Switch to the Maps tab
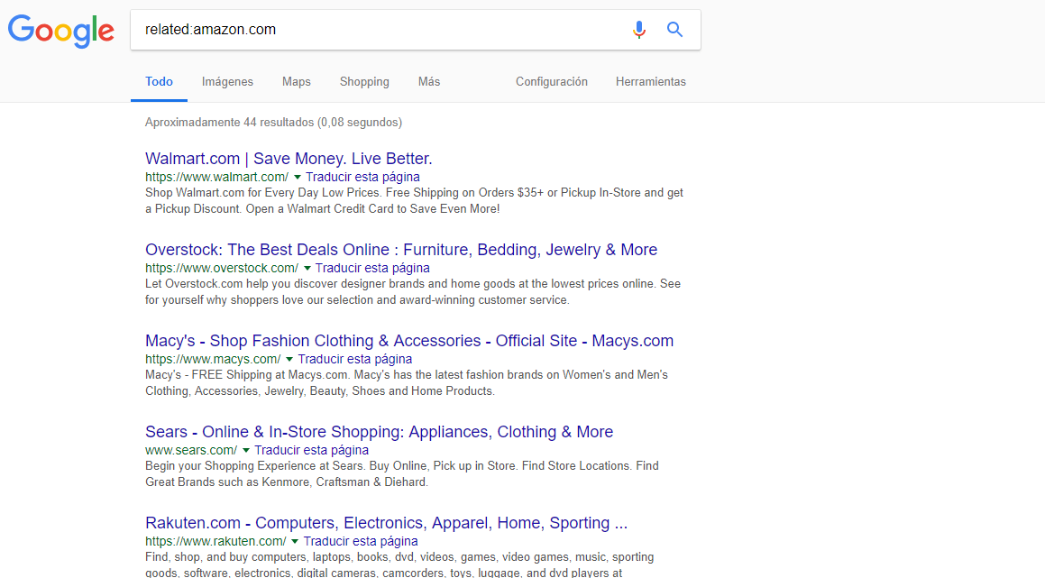 (296, 82)
